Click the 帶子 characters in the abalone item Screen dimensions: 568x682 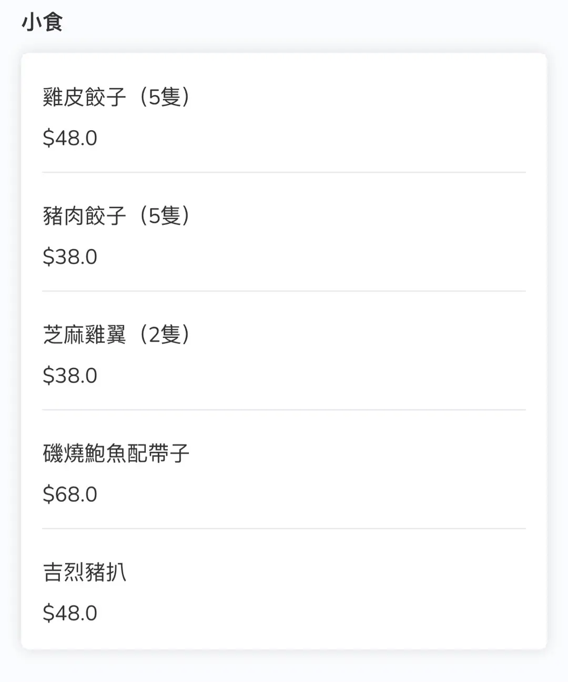click(x=168, y=453)
